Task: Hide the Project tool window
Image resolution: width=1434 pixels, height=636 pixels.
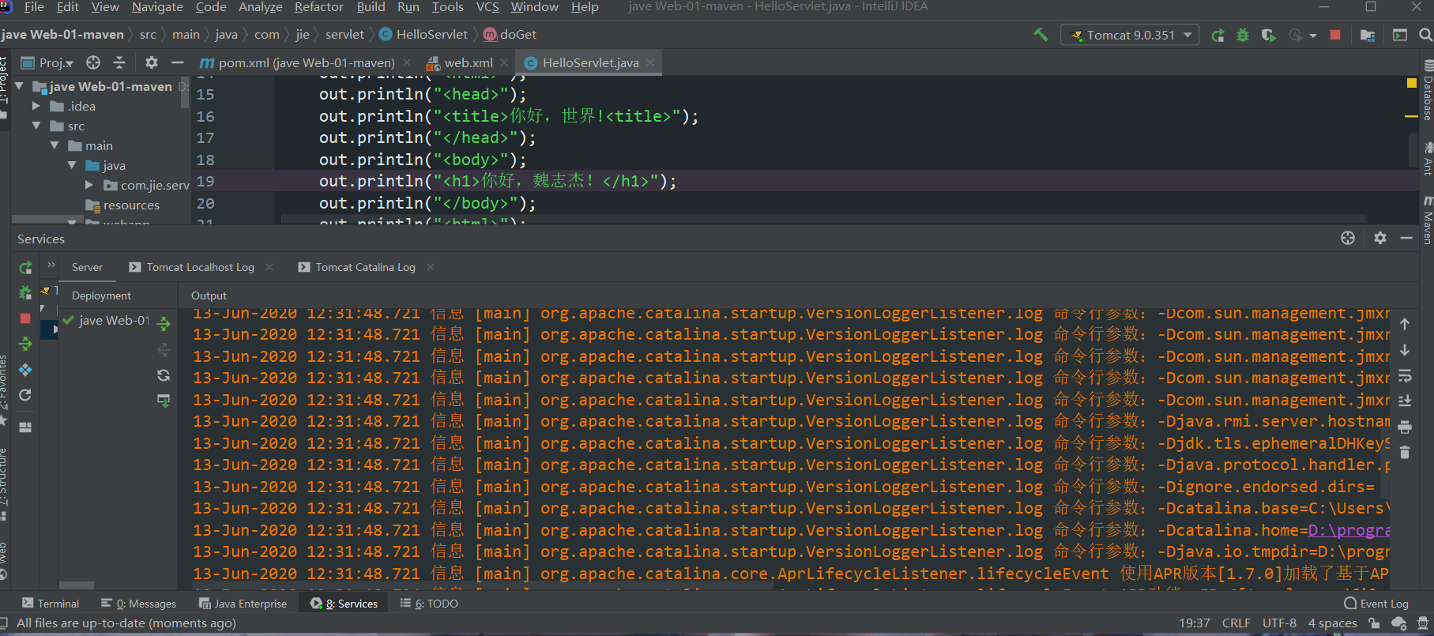Action: [178, 62]
